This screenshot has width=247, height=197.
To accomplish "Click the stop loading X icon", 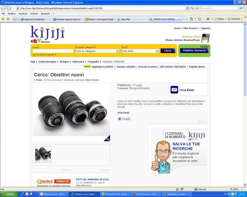I will [197, 8].
